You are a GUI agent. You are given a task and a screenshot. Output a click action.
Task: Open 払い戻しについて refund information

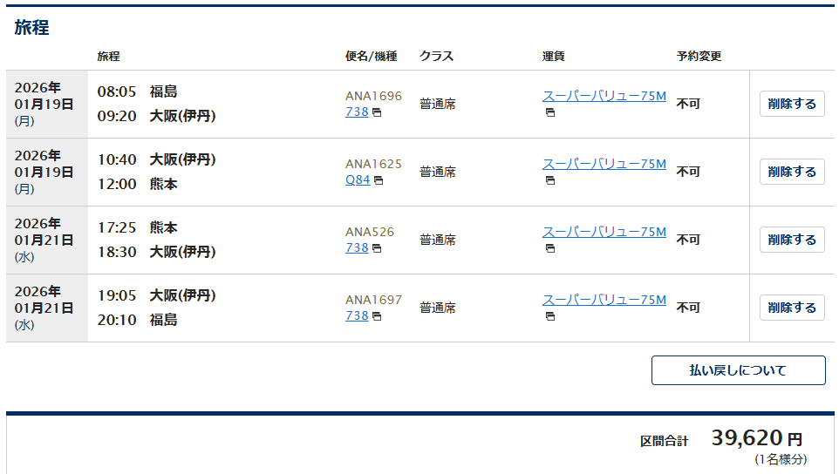point(738,370)
